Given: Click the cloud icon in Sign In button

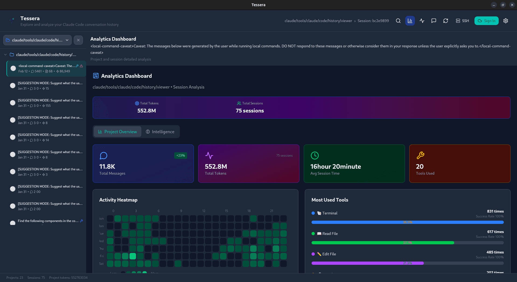Looking at the screenshot, I should (480, 21).
